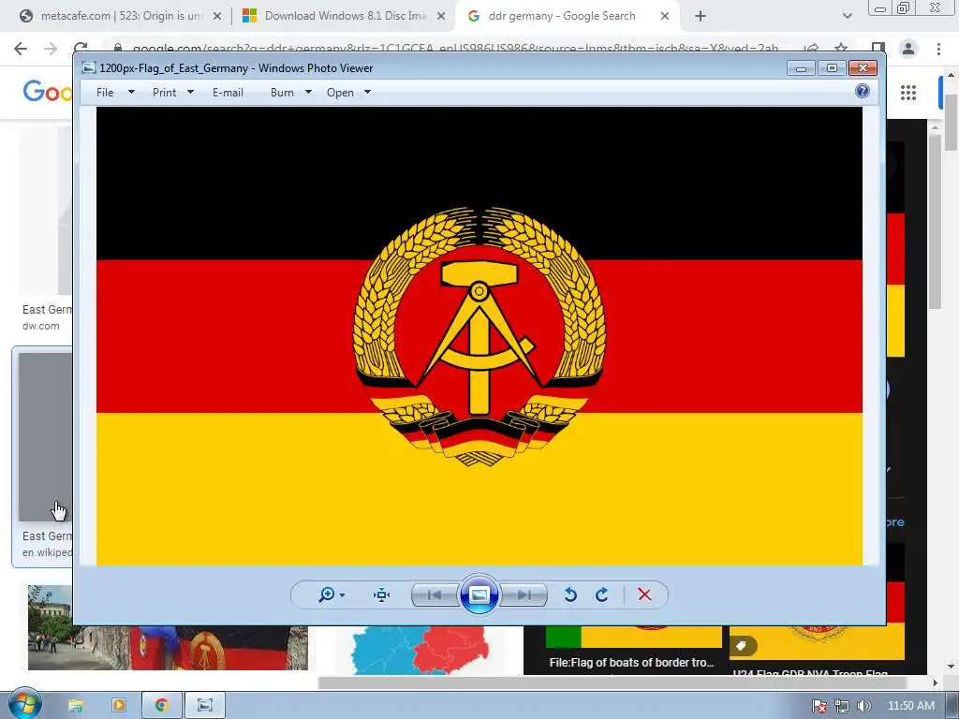
Task: Open the flag-draped wall photo thumbnail
Action: pos(169,648)
